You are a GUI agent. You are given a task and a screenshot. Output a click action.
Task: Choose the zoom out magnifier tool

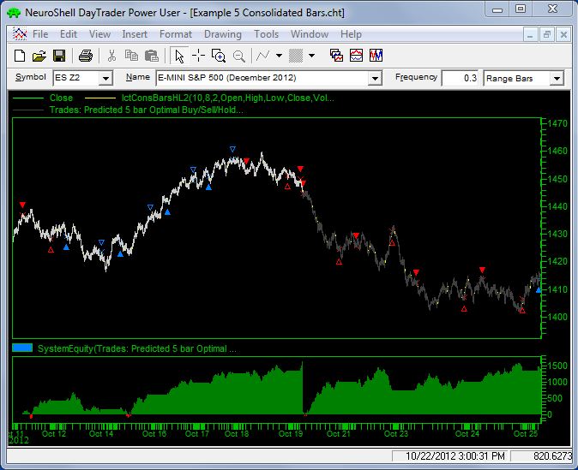(239, 56)
